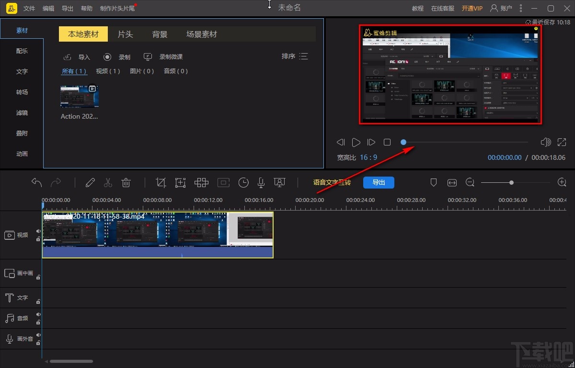This screenshot has width=575, height=368.
Task: Start voice-over recording with the microphone toolbar icon
Action: [261, 182]
